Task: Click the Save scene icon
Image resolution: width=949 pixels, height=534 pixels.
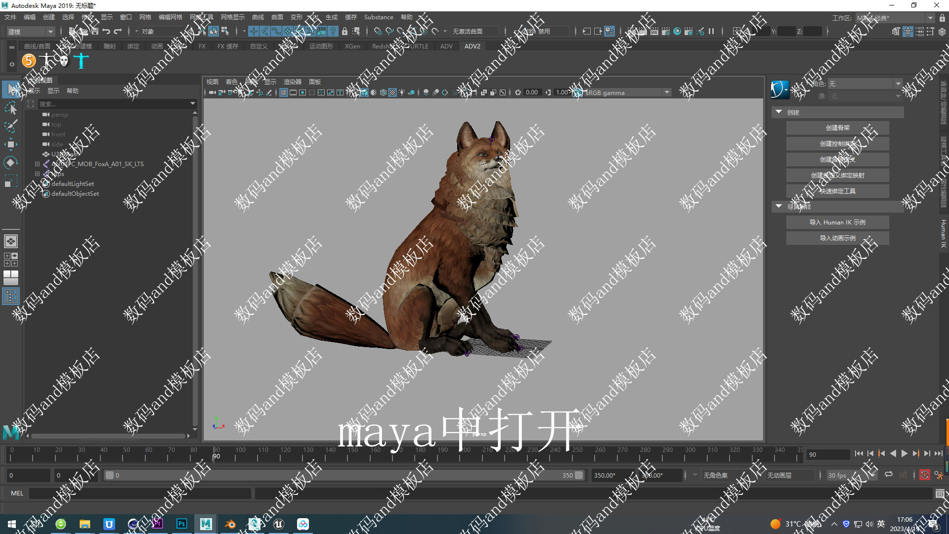Action: click(x=94, y=31)
